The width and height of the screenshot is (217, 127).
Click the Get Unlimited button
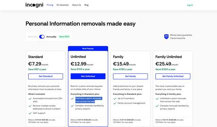tap(88, 76)
